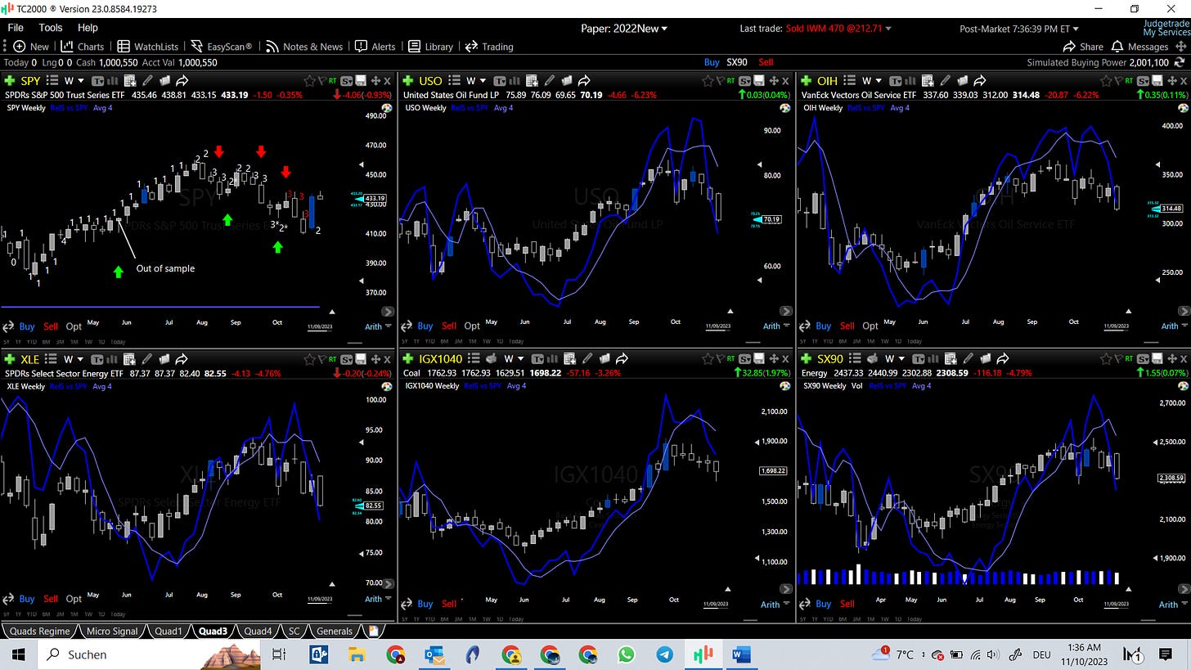Click move arrows icon on OIH chart
1191x670 pixels.
coord(1172,80)
